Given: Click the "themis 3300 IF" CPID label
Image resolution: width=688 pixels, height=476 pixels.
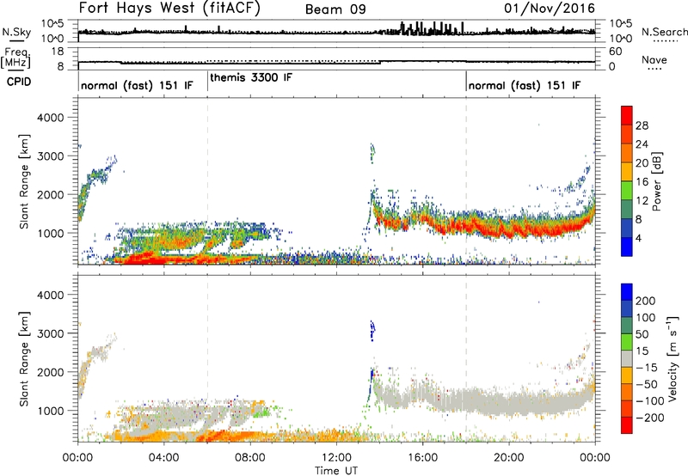Looking at the screenshot, I should [251, 77].
